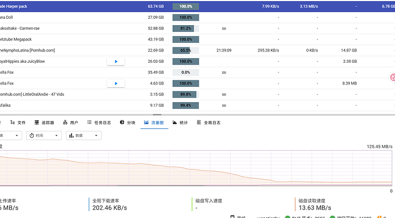
Task: Click the 81.2% progress bar
Action: (x=185, y=29)
